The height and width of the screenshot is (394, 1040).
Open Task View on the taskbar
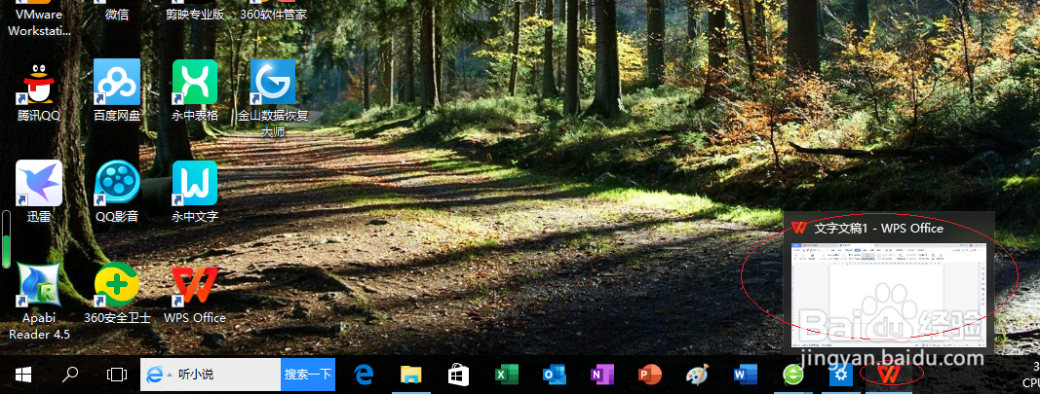[117, 375]
